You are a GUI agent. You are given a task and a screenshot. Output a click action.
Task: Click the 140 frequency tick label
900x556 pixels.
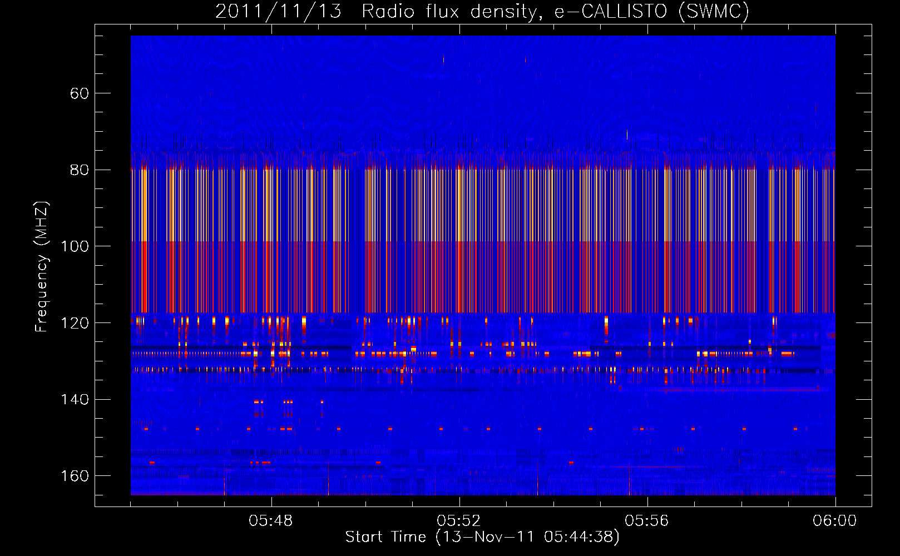(75, 399)
